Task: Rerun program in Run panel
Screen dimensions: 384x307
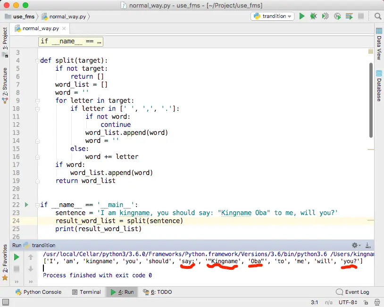Action: tap(17, 257)
